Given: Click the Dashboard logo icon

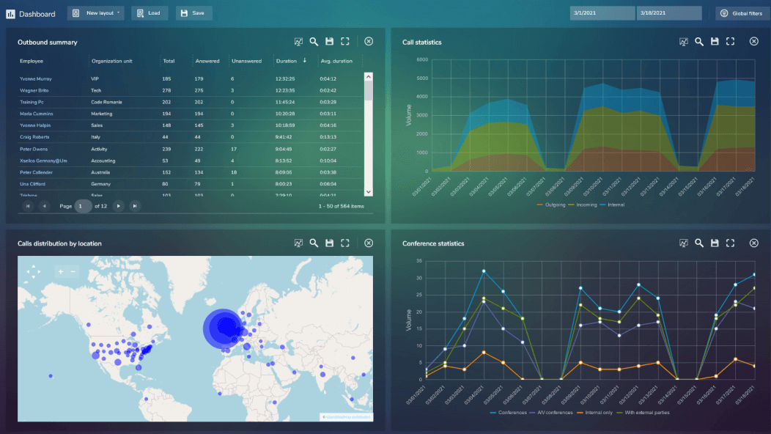Looking at the screenshot, I should (10, 13).
